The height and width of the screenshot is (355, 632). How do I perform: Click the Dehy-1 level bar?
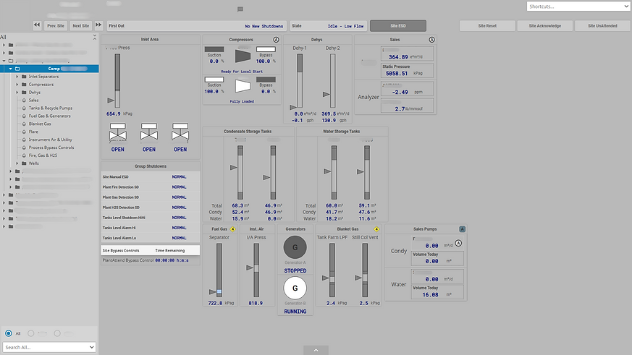point(300,80)
